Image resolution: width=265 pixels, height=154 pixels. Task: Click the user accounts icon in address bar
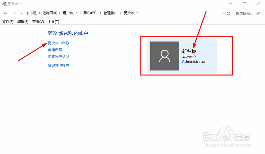[x=34, y=13]
